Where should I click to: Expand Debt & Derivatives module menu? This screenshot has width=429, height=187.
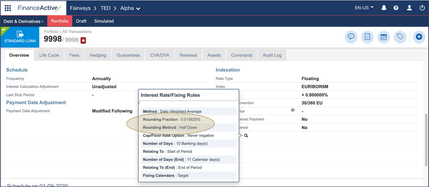(23, 21)
